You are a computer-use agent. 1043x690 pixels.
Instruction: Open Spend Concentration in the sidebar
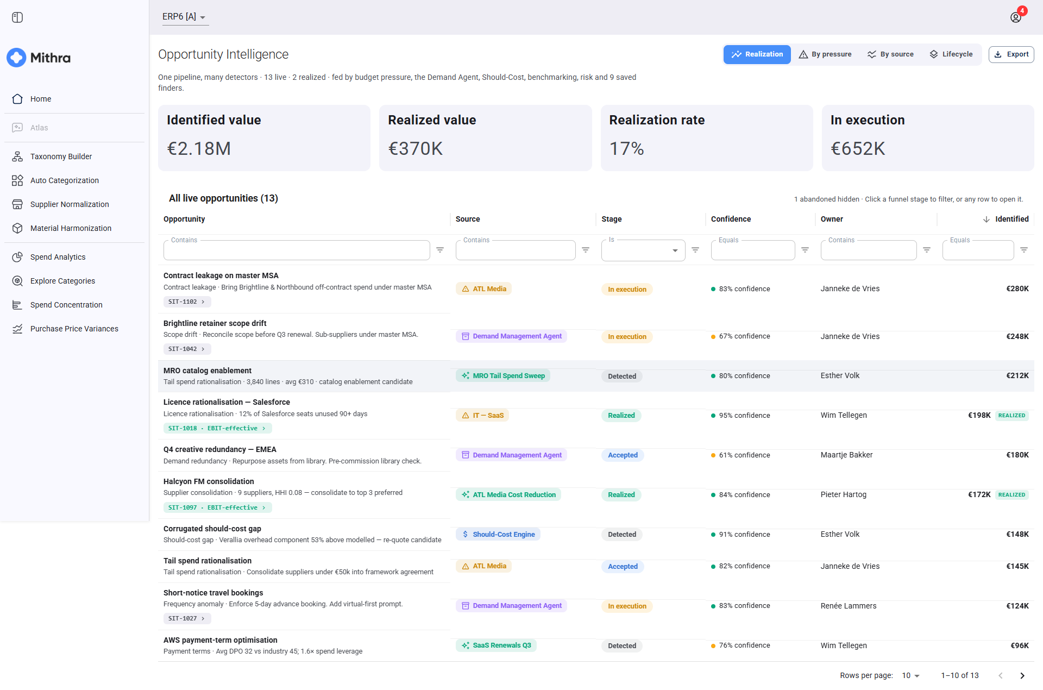click(74, 305)
